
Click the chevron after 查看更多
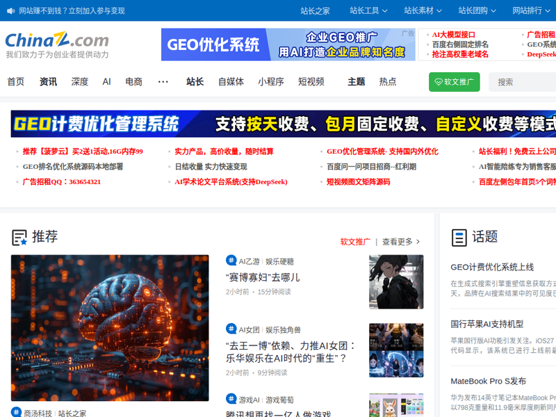pyautogui.click(x=418, y=242)
